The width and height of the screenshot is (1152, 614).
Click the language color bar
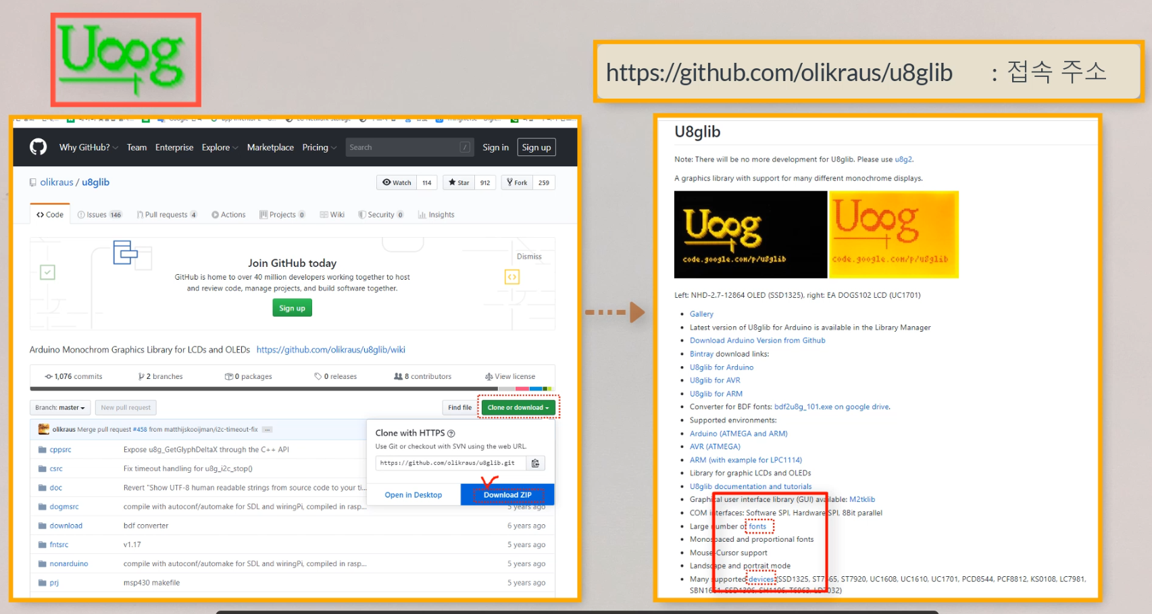(292, 389)
